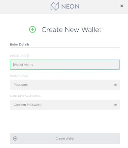Screen dimensions: 128x148
Task: Click the NEON geometric logo icon
Action: 55,6
